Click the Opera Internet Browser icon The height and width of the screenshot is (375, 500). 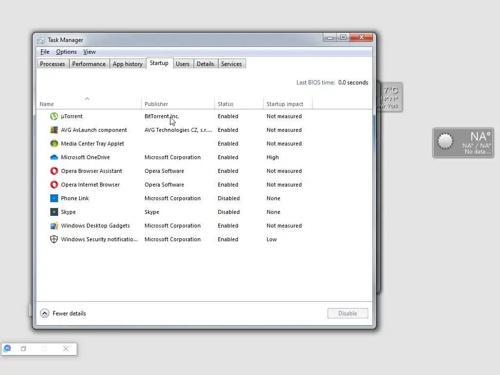tap(54, 185)
